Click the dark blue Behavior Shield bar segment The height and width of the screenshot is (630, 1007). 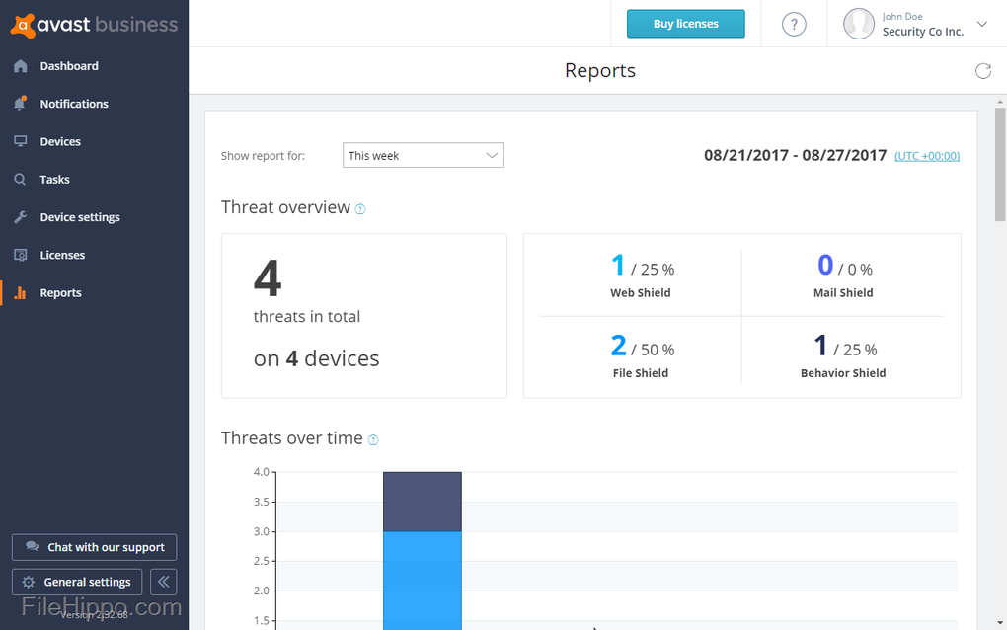pos(423,502)
